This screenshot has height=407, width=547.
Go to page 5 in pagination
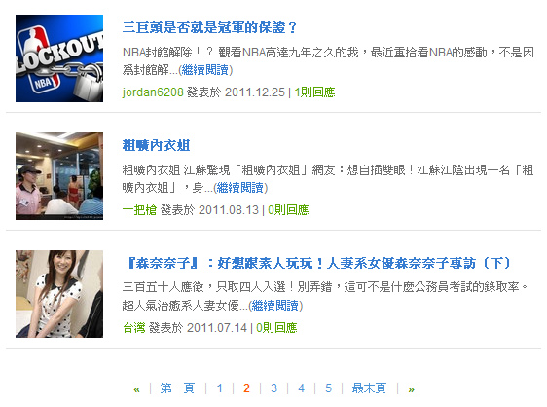tap(328, 388)
